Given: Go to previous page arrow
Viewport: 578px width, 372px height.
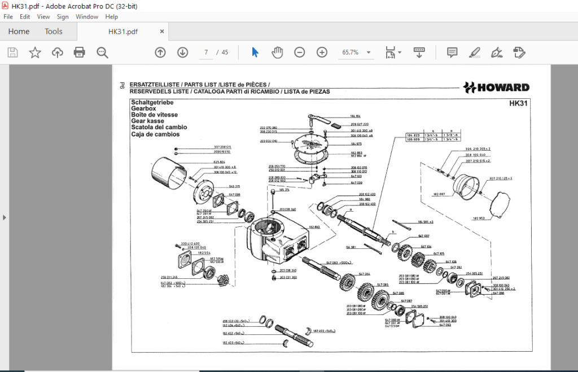Looking at the screenshot, I should pyautogui.click(x=160, y=52).
